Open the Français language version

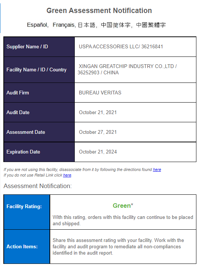pos(64,25)
